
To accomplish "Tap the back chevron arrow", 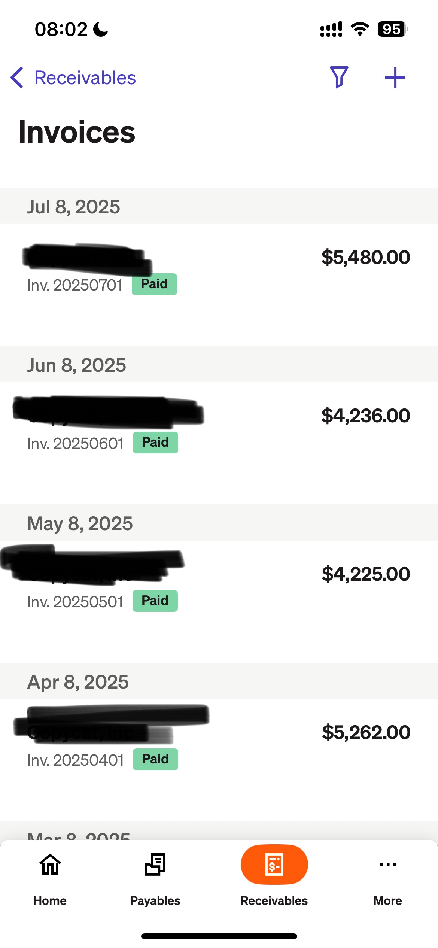I will tap(17, 78).
